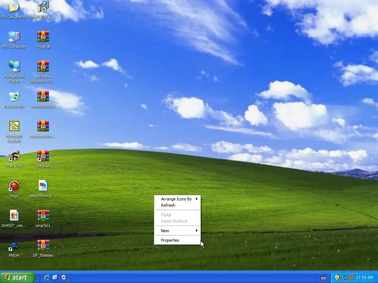Click the Safely Remove Hardware tray icon
This screenshot has height=283, width=378.
(x=344, y=277)
